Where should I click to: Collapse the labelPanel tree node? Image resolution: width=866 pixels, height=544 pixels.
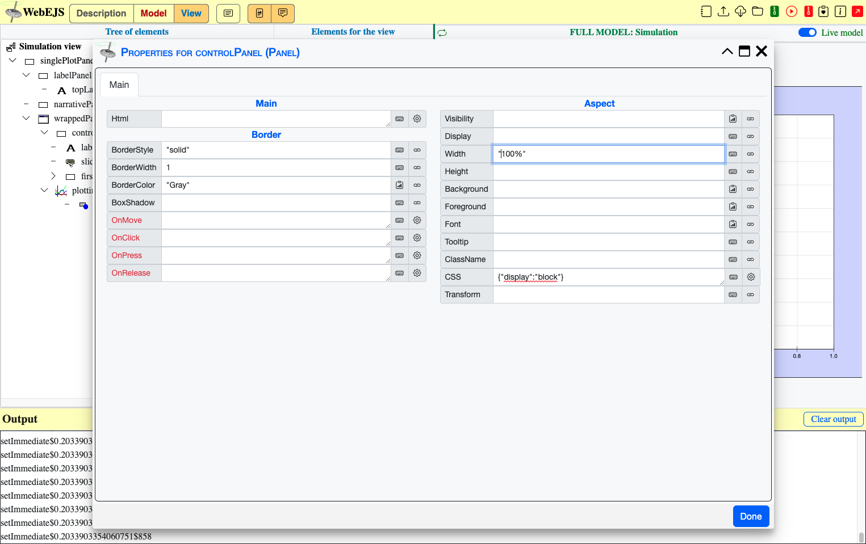coord(26,75)
